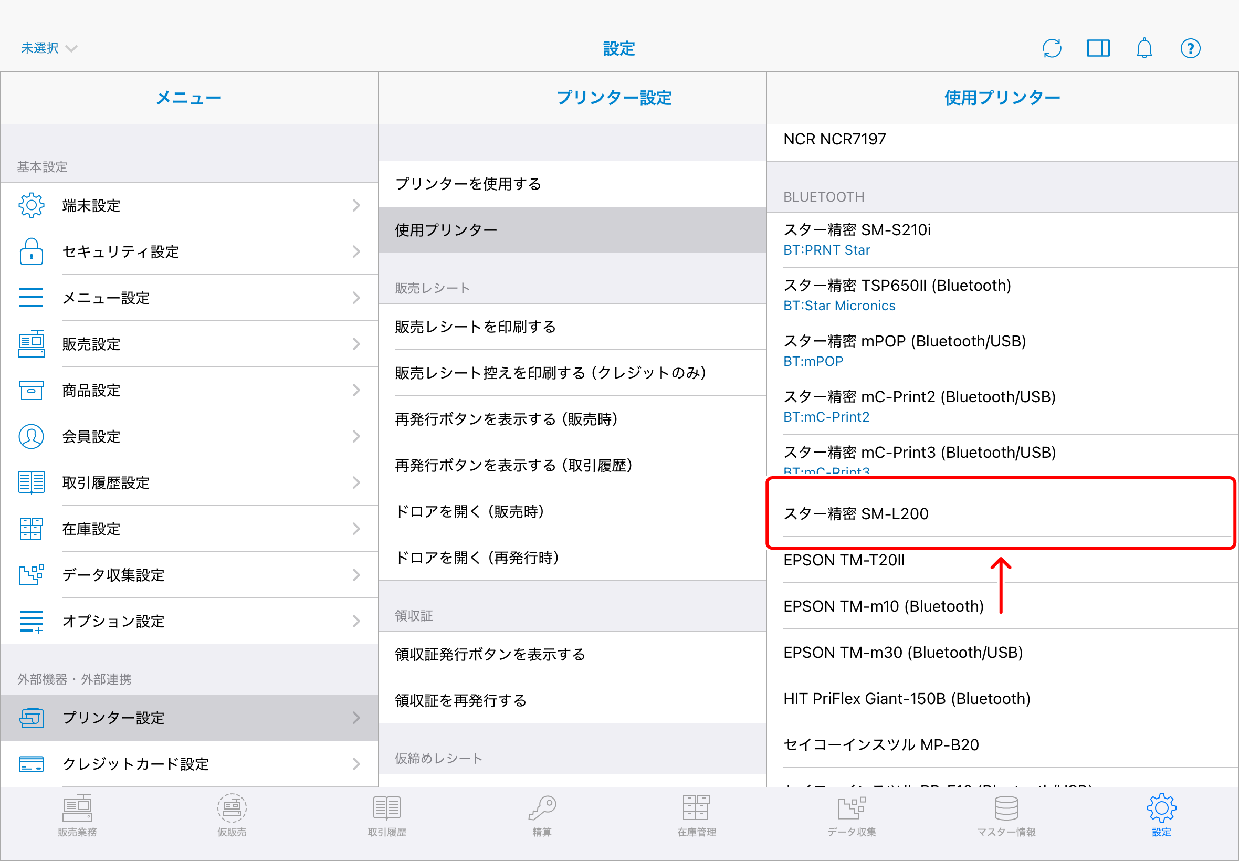Screen dimensions: 1239x861
Task: Select the gear icon beside 端末設定
Action: pyautogui.click(x=31, y=206)
